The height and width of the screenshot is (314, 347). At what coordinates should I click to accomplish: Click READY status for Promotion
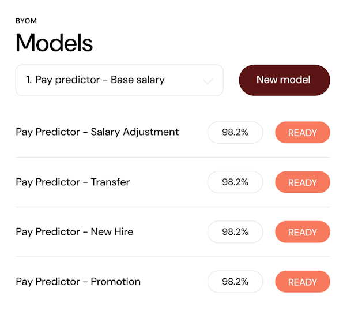[303, 282]
